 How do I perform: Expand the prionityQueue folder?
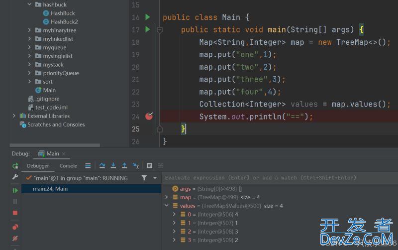29,73
